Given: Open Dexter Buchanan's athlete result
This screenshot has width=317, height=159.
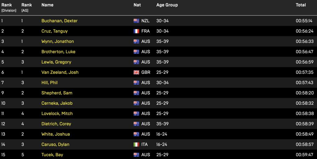Looking at the screenshot, I should pos(59,21).
